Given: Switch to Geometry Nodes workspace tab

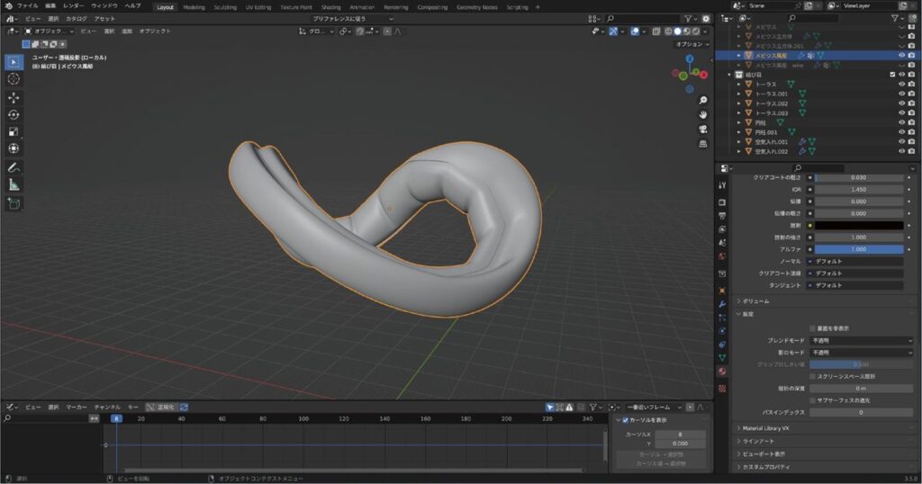Looking at the screenshot, I should pyautogui.click(x=477, y=7).
